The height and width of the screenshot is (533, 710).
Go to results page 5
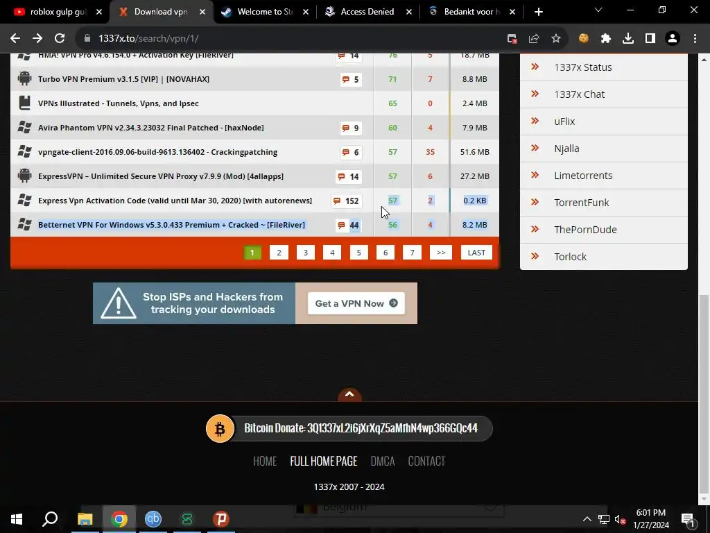358,253
